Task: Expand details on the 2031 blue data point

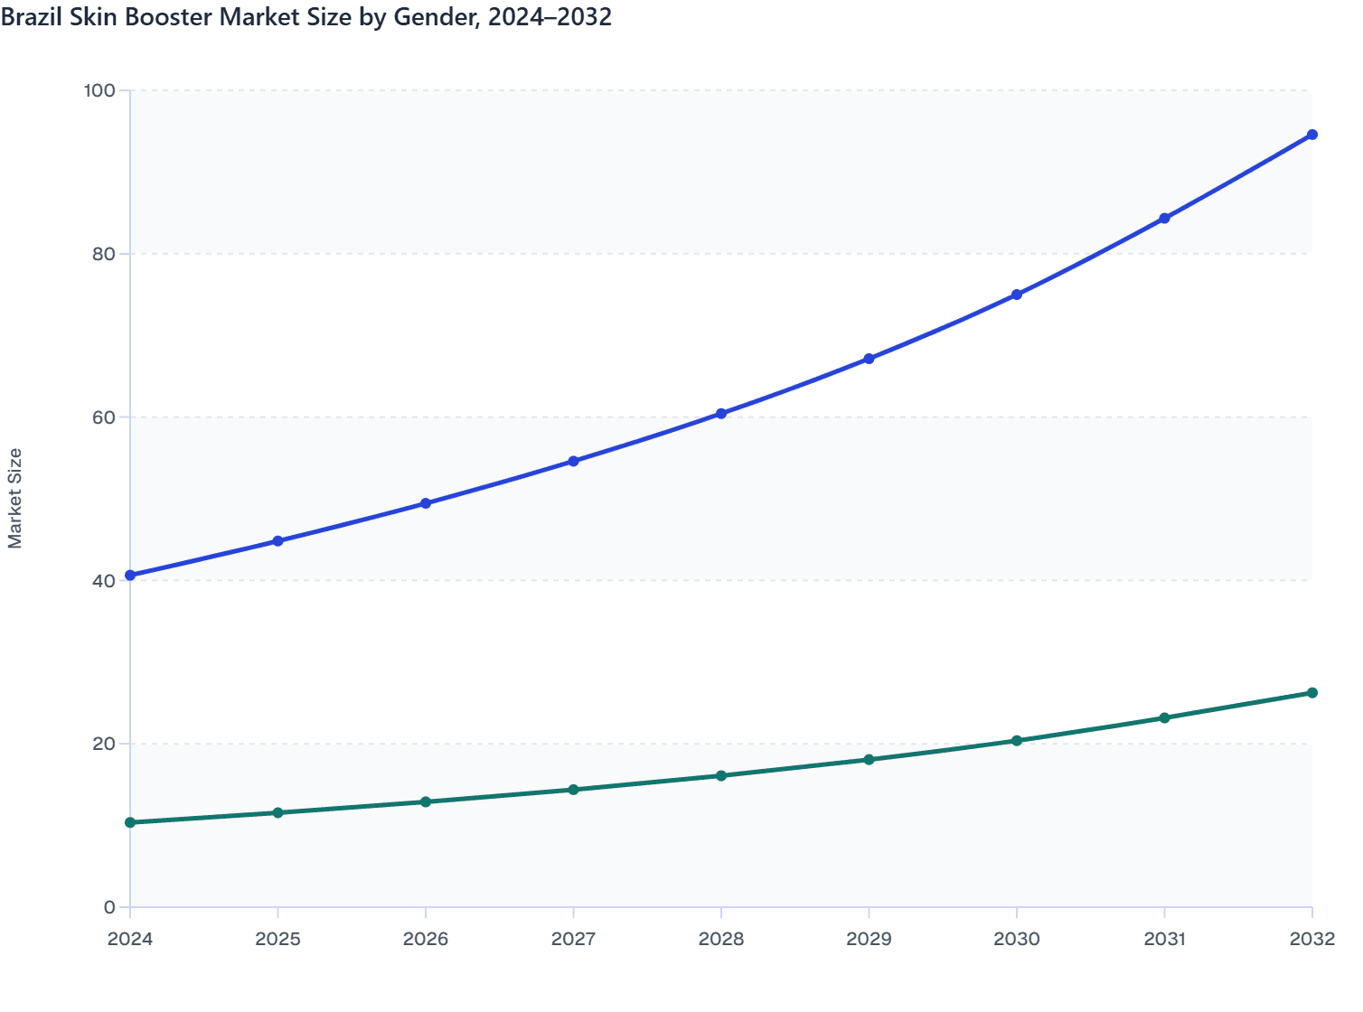Action: 1164,218
